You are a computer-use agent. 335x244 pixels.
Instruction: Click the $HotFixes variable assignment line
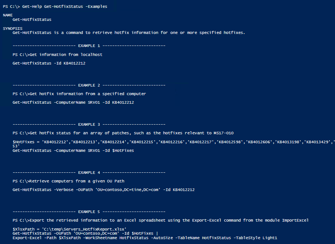pos(174,142)
